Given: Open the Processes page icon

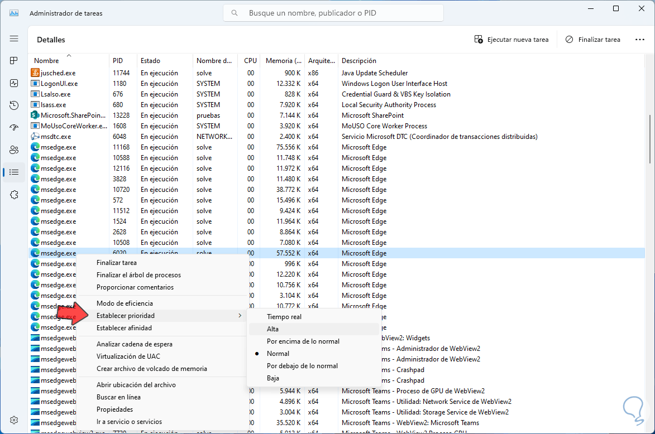Looking at the screenshot, I should (14, 61).
